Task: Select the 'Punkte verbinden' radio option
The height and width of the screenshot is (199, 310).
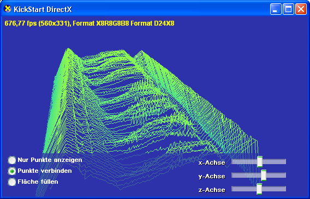Action: tap(12, 171)
